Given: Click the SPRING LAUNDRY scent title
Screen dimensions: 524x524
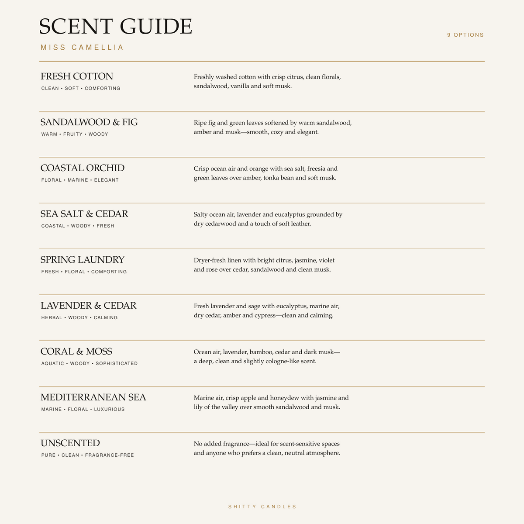Looking at the screenshot, I should pyautogui.click(x=83, y=260).
